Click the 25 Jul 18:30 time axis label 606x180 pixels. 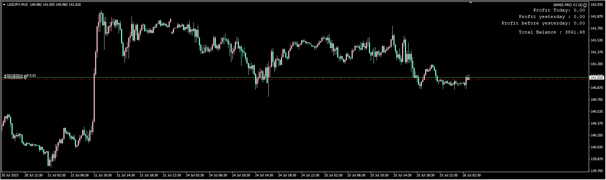[x=425, y=175]
